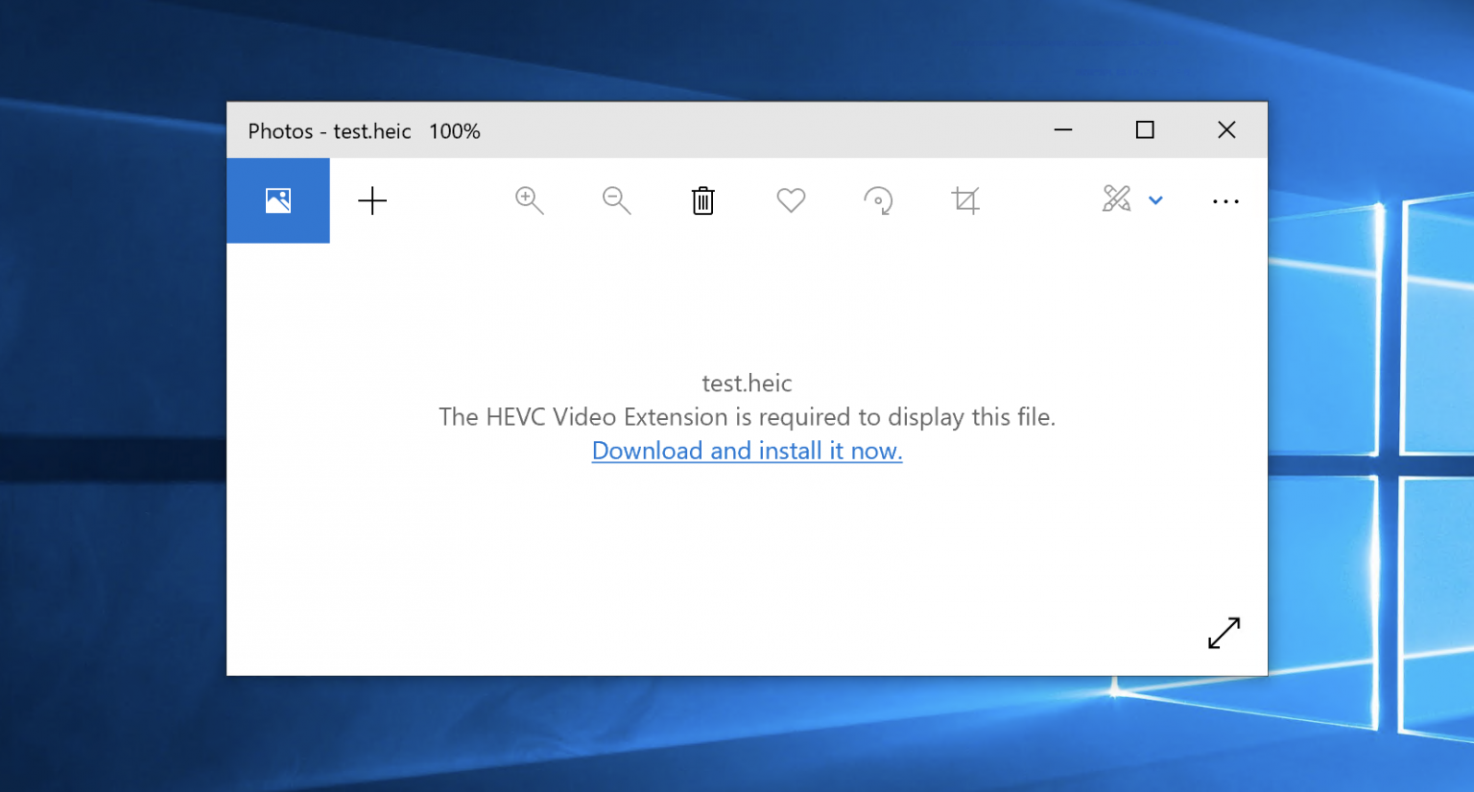Viewport: 1474px width, 792px height.
Task: Expand the Edit & Create dropdown chevron
Action: (1156, 200)
